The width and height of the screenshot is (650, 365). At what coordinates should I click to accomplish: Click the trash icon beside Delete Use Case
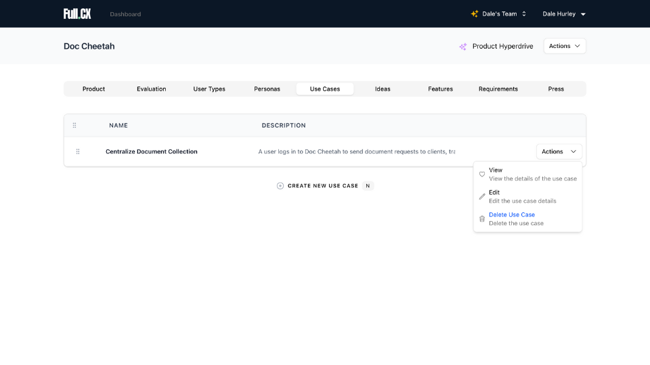click(x=482, y=219)
